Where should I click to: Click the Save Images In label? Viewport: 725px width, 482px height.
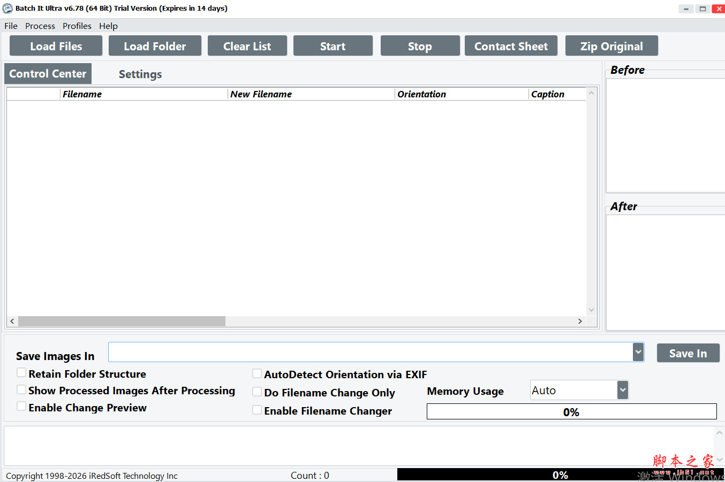tap(55, 356)
